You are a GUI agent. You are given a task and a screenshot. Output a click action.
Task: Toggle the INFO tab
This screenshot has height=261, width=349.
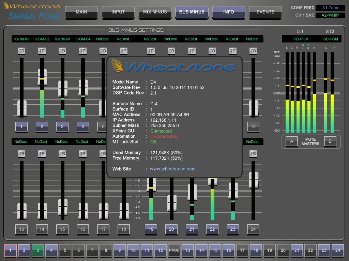click(x=229, y=12)
